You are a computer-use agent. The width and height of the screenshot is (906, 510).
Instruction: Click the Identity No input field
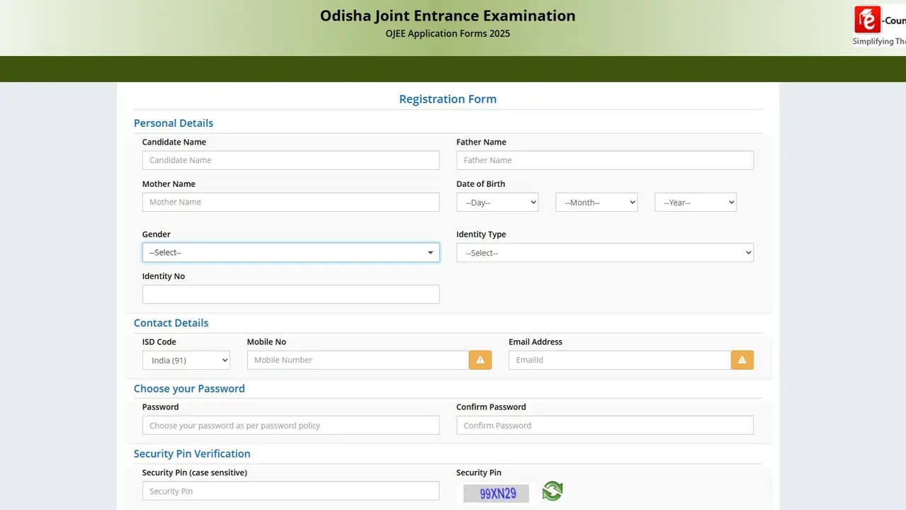tap(290, 294)
